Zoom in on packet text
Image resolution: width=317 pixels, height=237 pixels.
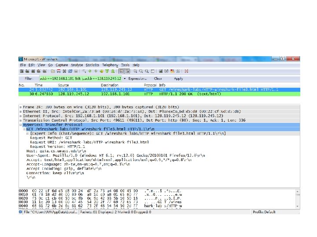point(135,71)
